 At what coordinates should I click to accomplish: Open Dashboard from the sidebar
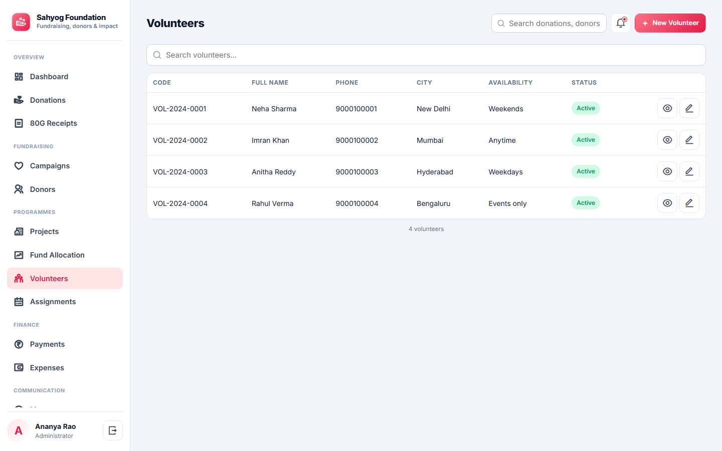click(x=65, y=77)
